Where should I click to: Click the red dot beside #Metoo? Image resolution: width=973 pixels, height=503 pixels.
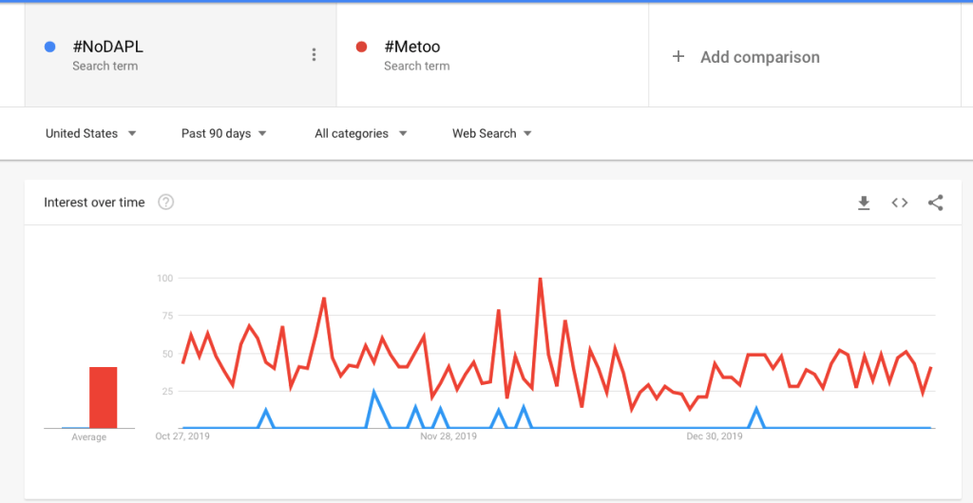[362, 47]
